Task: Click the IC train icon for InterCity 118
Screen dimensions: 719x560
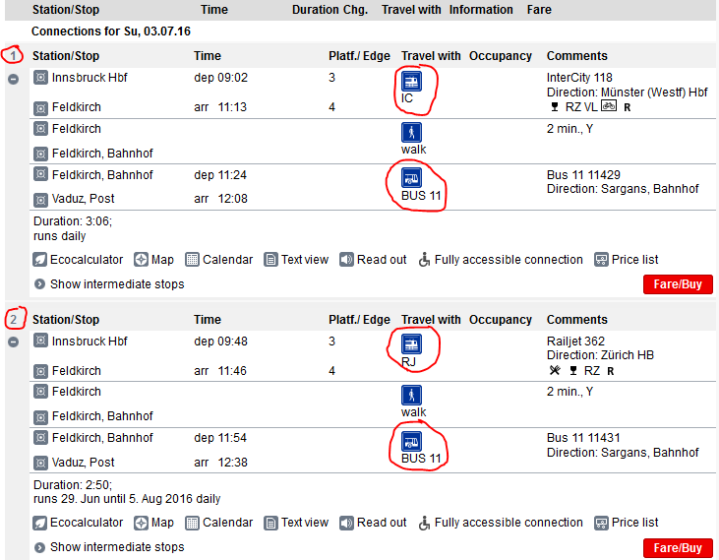Action: (411, 82)
